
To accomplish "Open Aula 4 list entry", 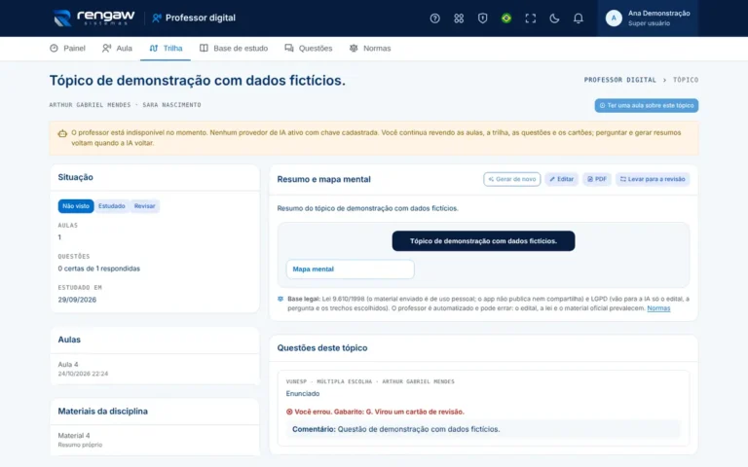I will [x=155, y=369].
